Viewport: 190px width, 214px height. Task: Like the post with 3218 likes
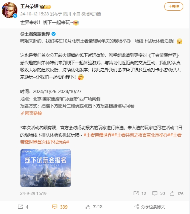(94, 207)
